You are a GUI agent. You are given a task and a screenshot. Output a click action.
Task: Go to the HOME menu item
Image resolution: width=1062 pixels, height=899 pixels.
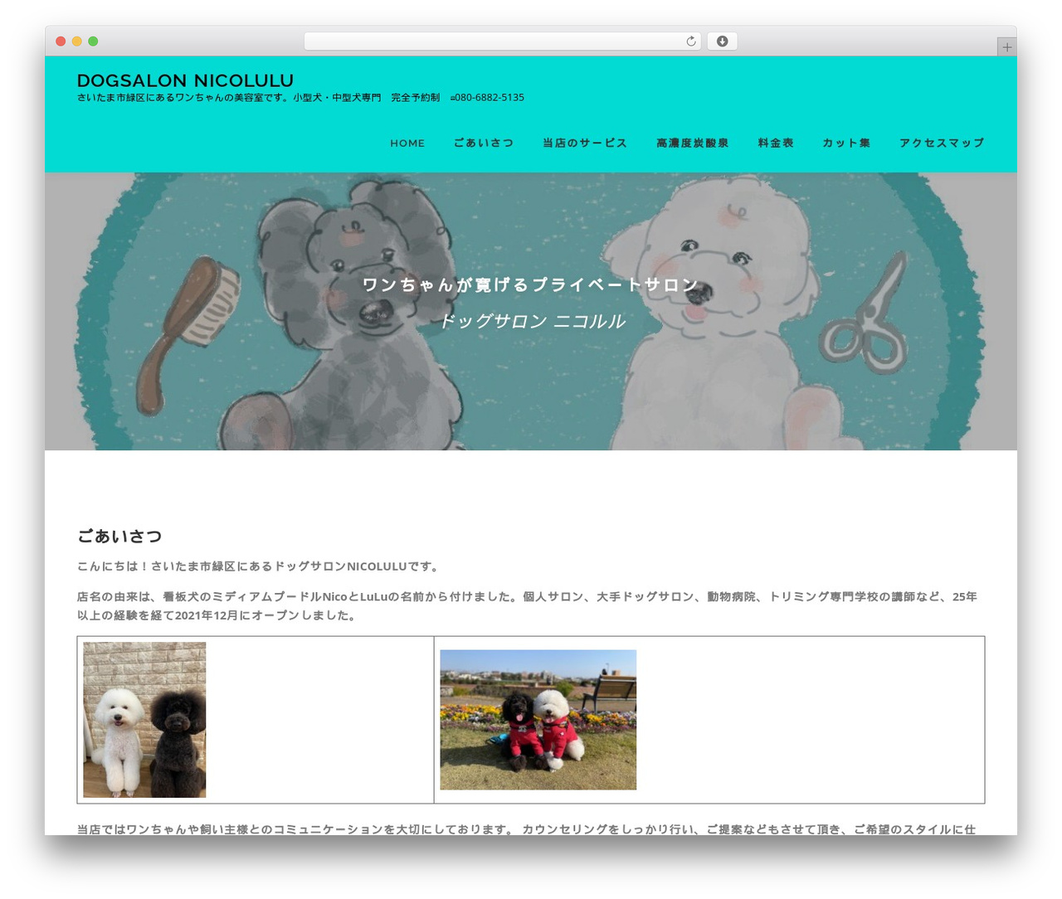pos(407,143)
